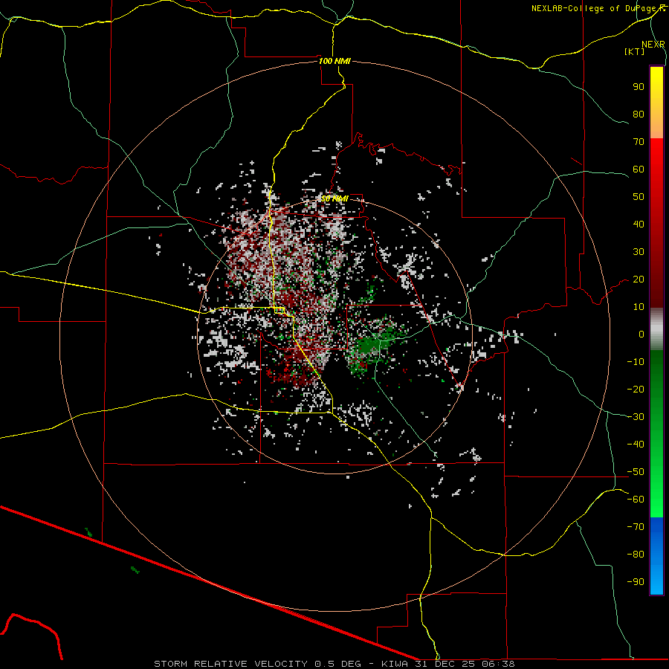
Task: Click the 100 NMI range ring label
Action: 334,61
